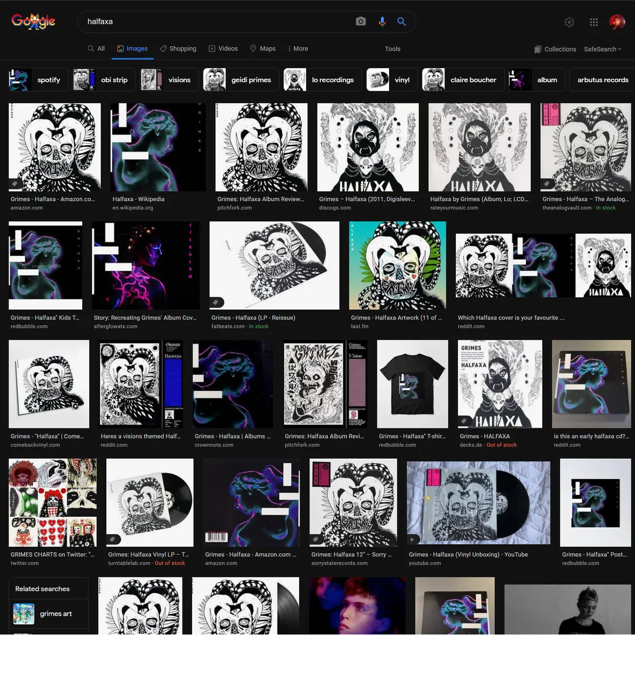Filter by the arbutus records chip

(603, 79)
